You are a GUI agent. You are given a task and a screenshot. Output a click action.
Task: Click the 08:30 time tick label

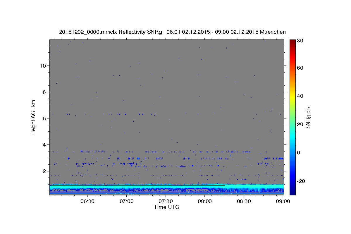pos(244,202)
